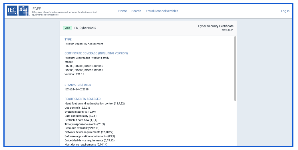Click Product Capability Assessment text
This screenshot has width=298, height=150.
pyautogui.click(x=84, y=44)
